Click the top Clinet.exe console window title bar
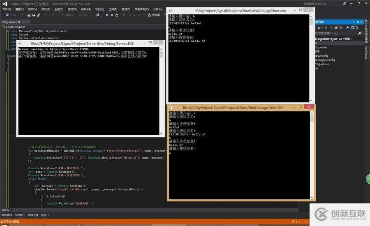The width and height of the screenshot is (370, 226). click(x=240, y=11)
